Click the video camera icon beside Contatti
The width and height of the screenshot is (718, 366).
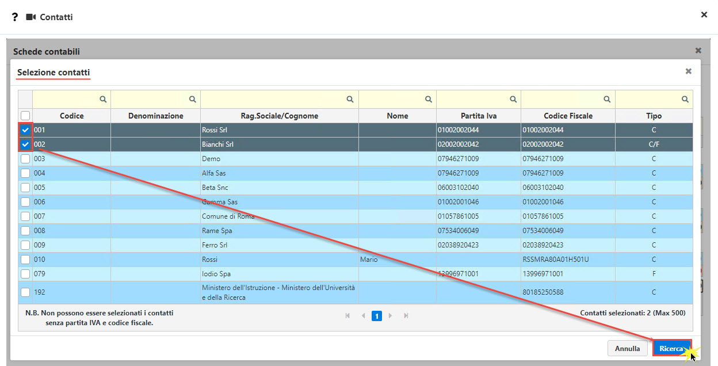click(31, 17)
